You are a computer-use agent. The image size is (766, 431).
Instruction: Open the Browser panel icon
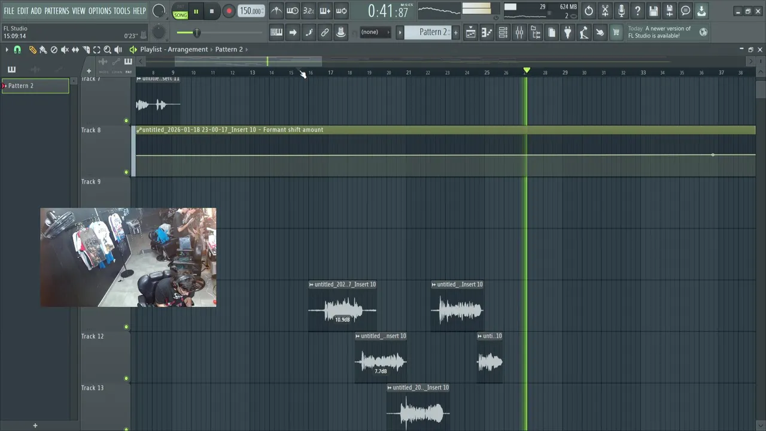pyautogui.click(x=536, y=32)
